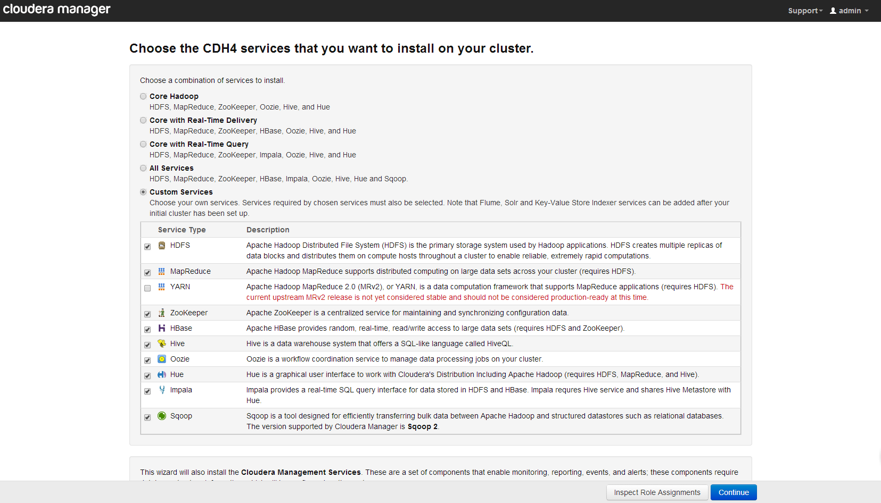
Task: Click the Impala service name
Action: [x=181, y=390]
